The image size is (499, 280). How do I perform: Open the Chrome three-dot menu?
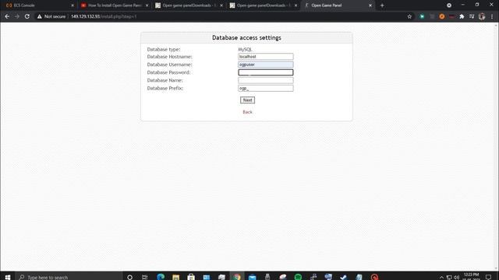coord(492,16)
